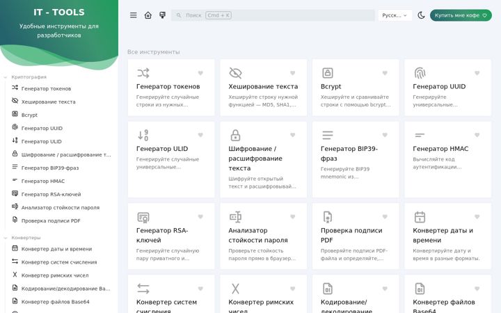
Task: Toggle favorite heart on Генератор HMAC card
Action: [x=477, y=135]
